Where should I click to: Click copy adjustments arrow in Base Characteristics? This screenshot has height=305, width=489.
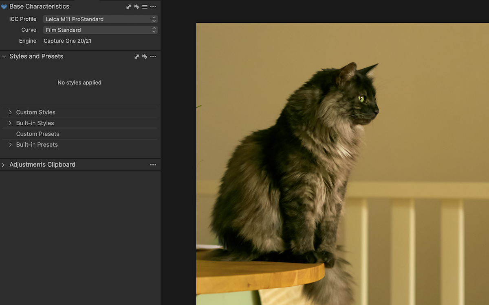(x=129, y=7)
